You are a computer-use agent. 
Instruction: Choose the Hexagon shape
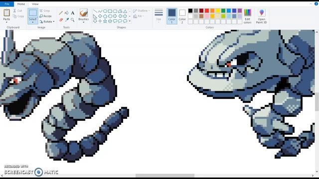[110, 16]
